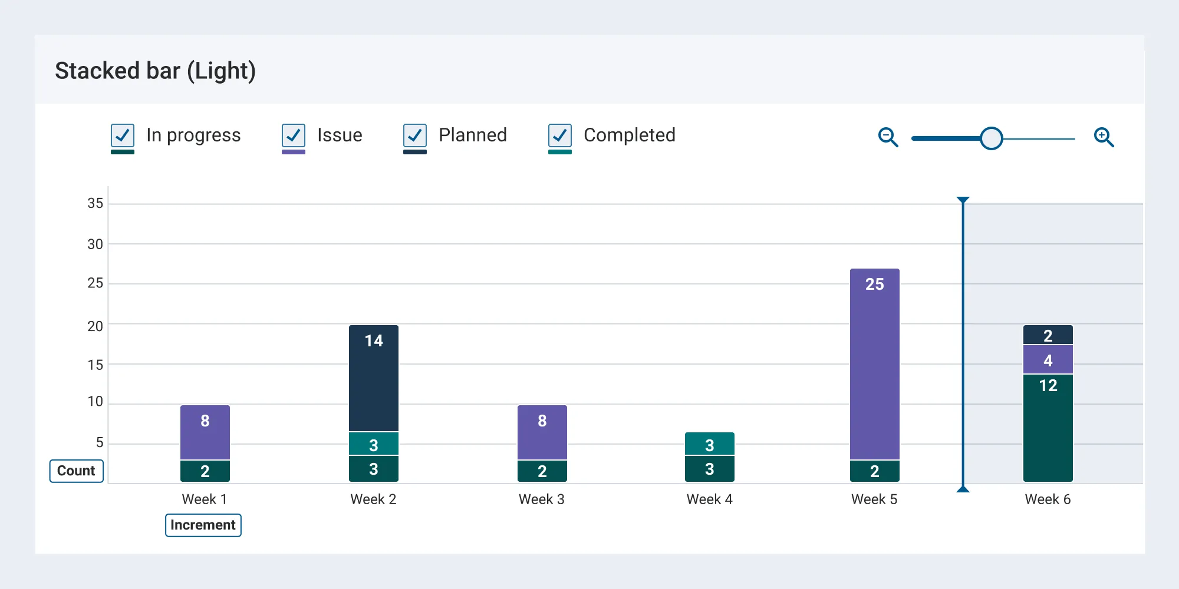Image resolution: width=1179 pixels, height=589 pixels.
Task: Click the Stacked bar (Light) title
Action: 156,70
